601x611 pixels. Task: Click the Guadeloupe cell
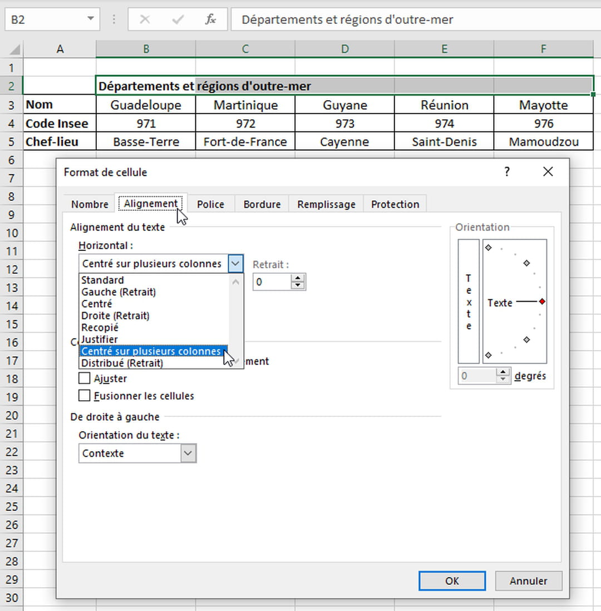[146, 105]
